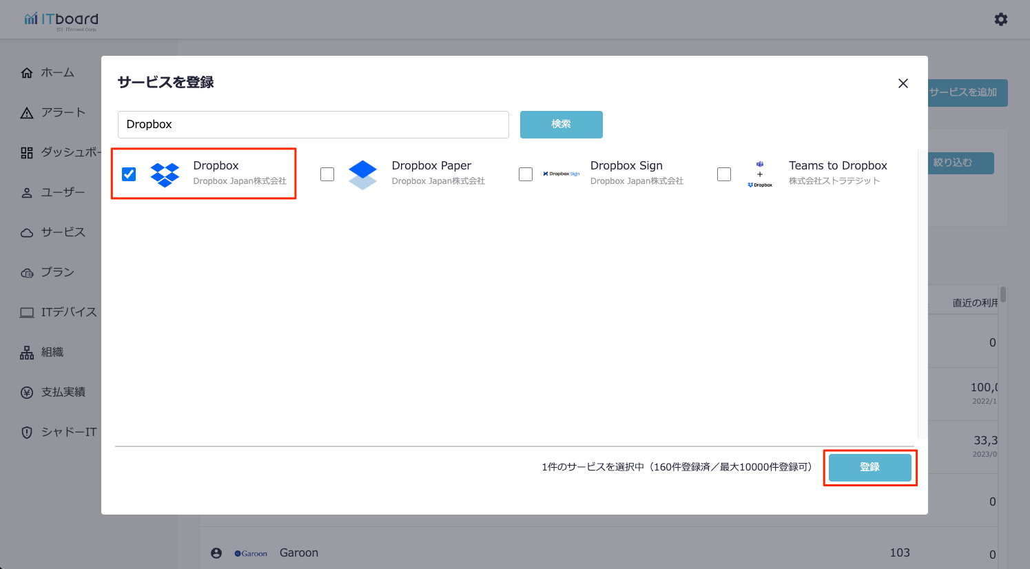Enable the Teams to Dropbox checkbox
This screenshot has height=569, width=1030.
724,174
